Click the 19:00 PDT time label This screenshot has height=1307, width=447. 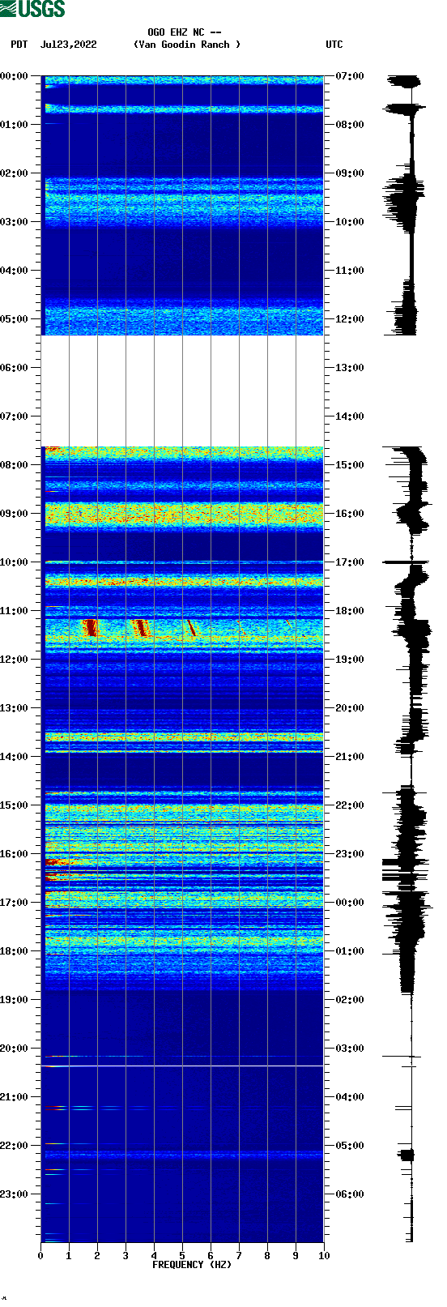pos(15,1000)
